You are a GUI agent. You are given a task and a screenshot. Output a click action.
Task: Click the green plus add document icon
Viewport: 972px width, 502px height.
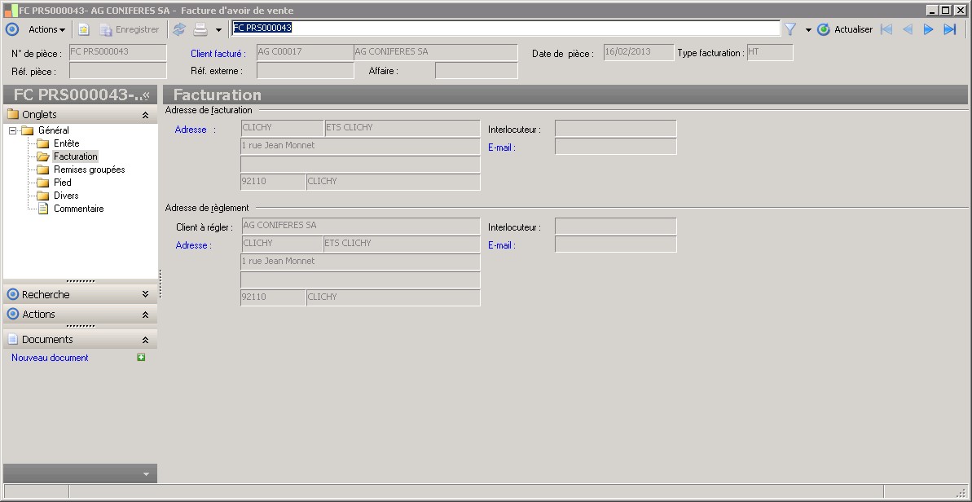[141, 357]
